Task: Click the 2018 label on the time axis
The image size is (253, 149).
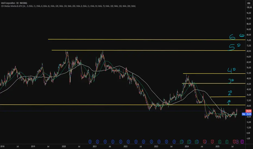Action: click(x=2, y=146)
